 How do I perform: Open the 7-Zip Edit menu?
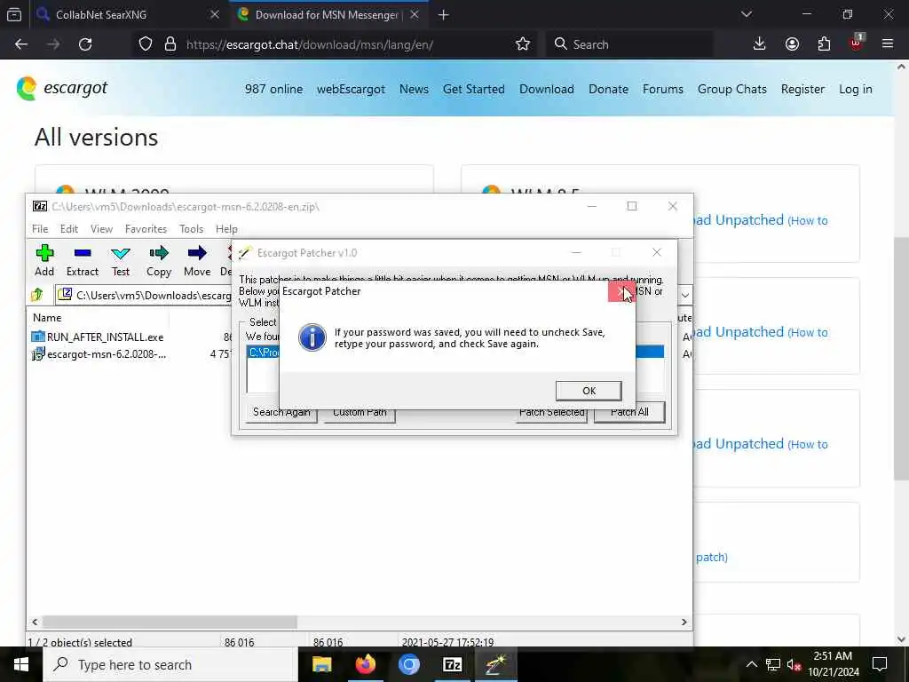point(69,229)
